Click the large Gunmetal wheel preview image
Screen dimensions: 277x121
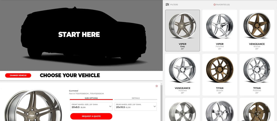pos(33,106)
